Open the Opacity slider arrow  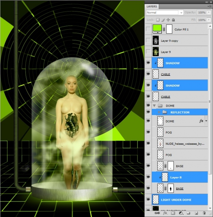click(209, 12)
